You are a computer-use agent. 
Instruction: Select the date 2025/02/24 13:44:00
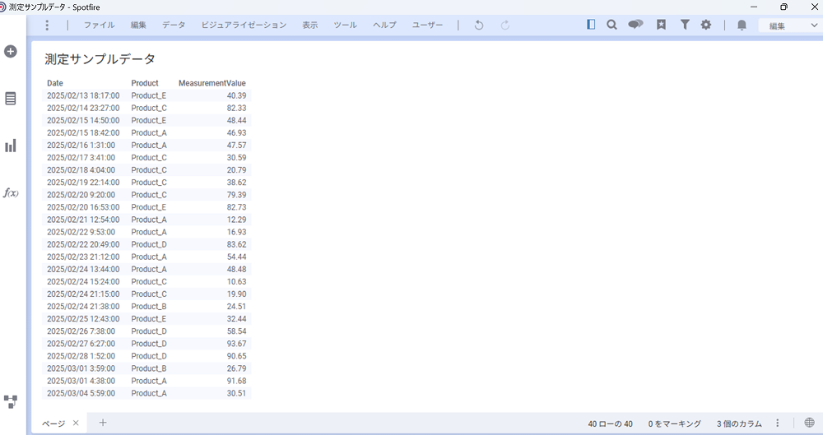tap(83, 269)
